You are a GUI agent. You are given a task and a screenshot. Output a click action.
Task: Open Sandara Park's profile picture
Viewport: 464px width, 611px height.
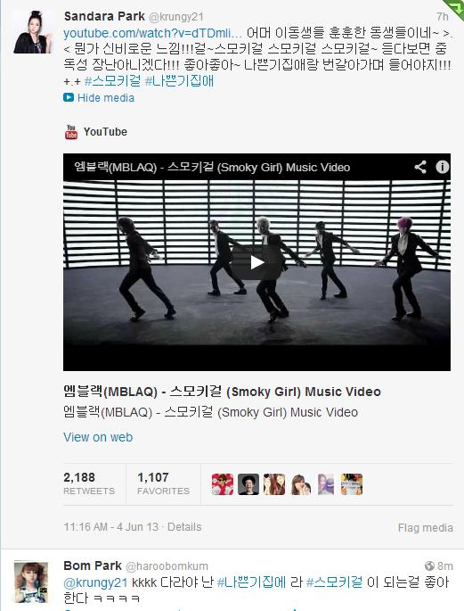[32, 32]
